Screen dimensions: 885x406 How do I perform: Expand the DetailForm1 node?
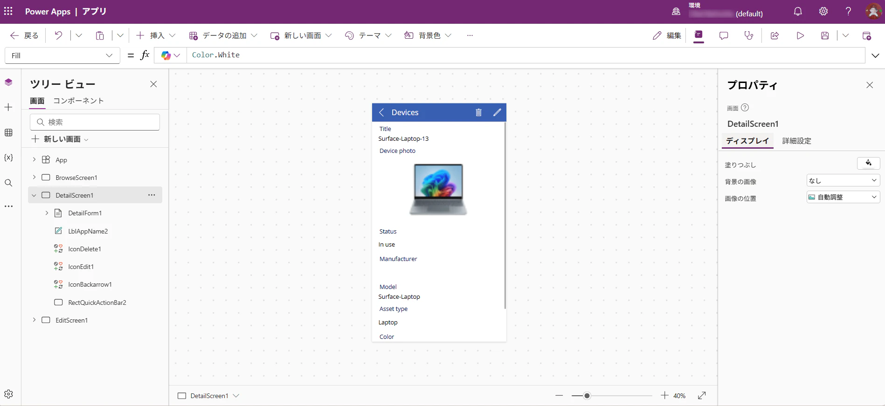[x=47, y=213]
